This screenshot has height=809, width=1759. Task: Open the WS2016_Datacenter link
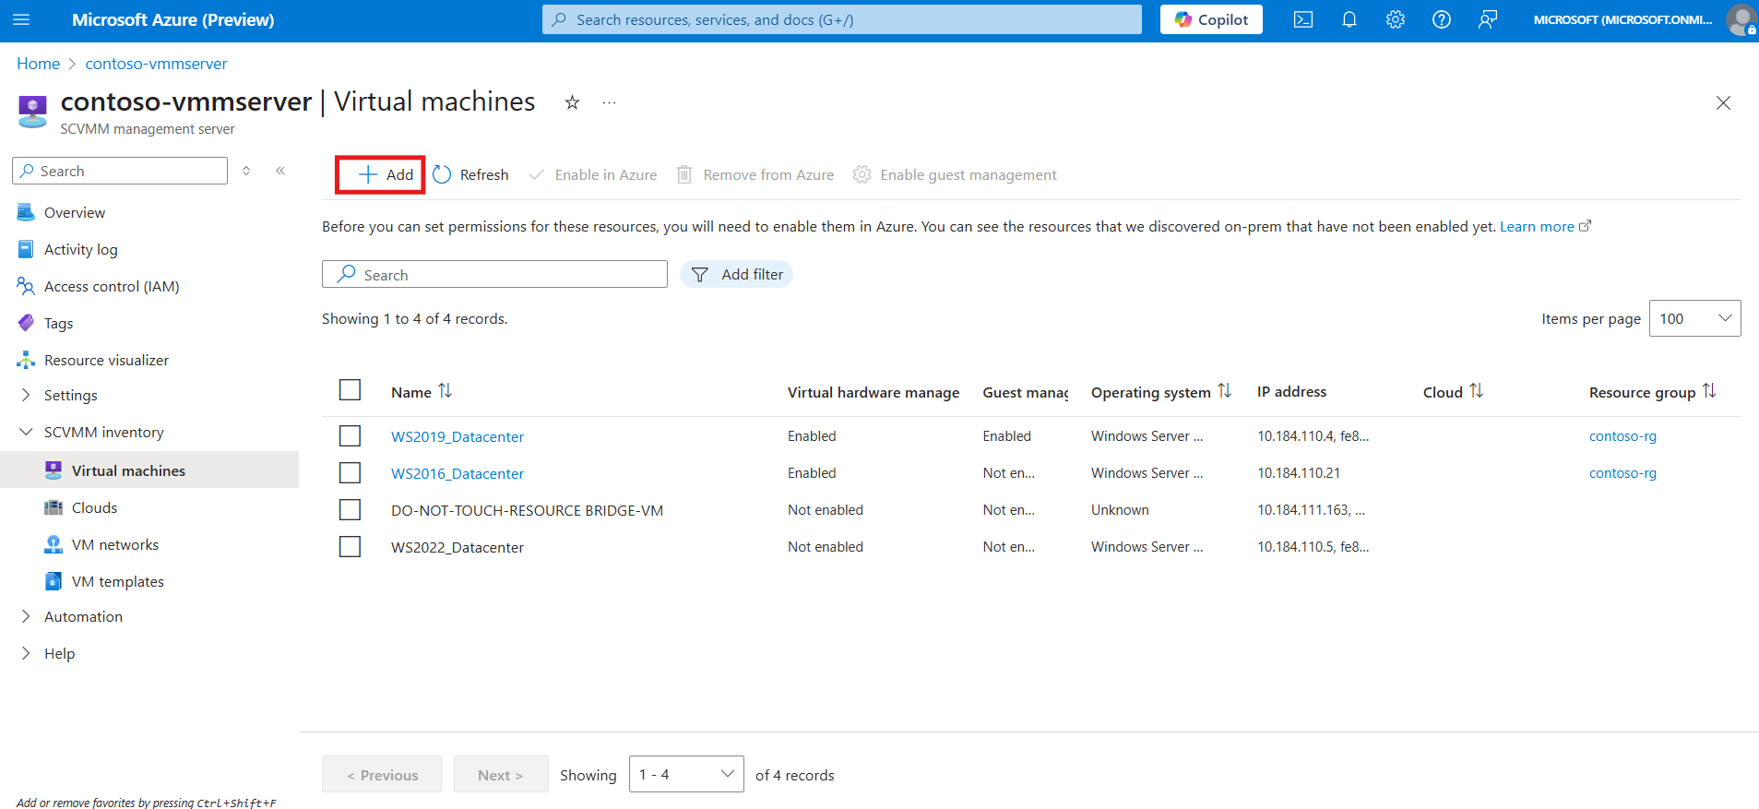pos(458,473)
